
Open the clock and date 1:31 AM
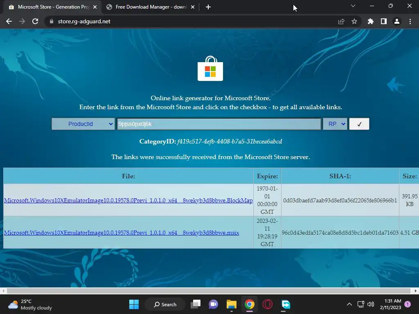point(391,304)
